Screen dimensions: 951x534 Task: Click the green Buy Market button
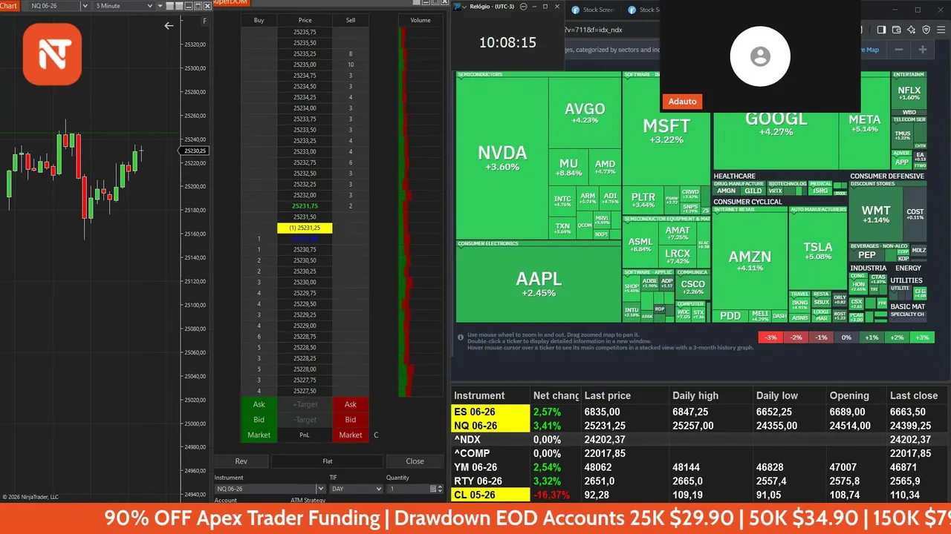click(x=259, y=435)
